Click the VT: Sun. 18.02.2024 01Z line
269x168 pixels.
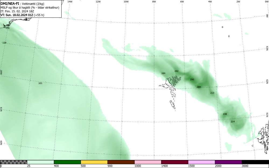click(x=22, y=15)
